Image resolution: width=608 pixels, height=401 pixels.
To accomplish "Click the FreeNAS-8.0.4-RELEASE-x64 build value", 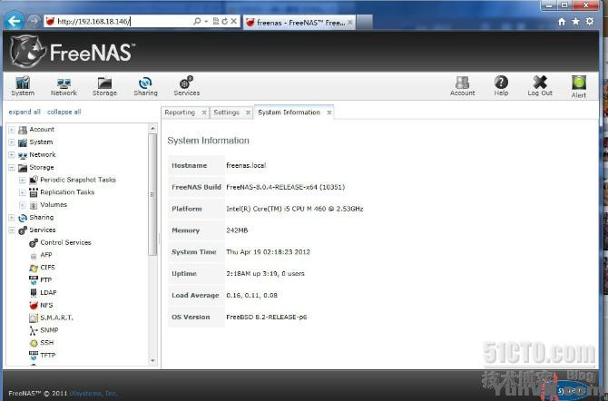I will tap(285, 187).
